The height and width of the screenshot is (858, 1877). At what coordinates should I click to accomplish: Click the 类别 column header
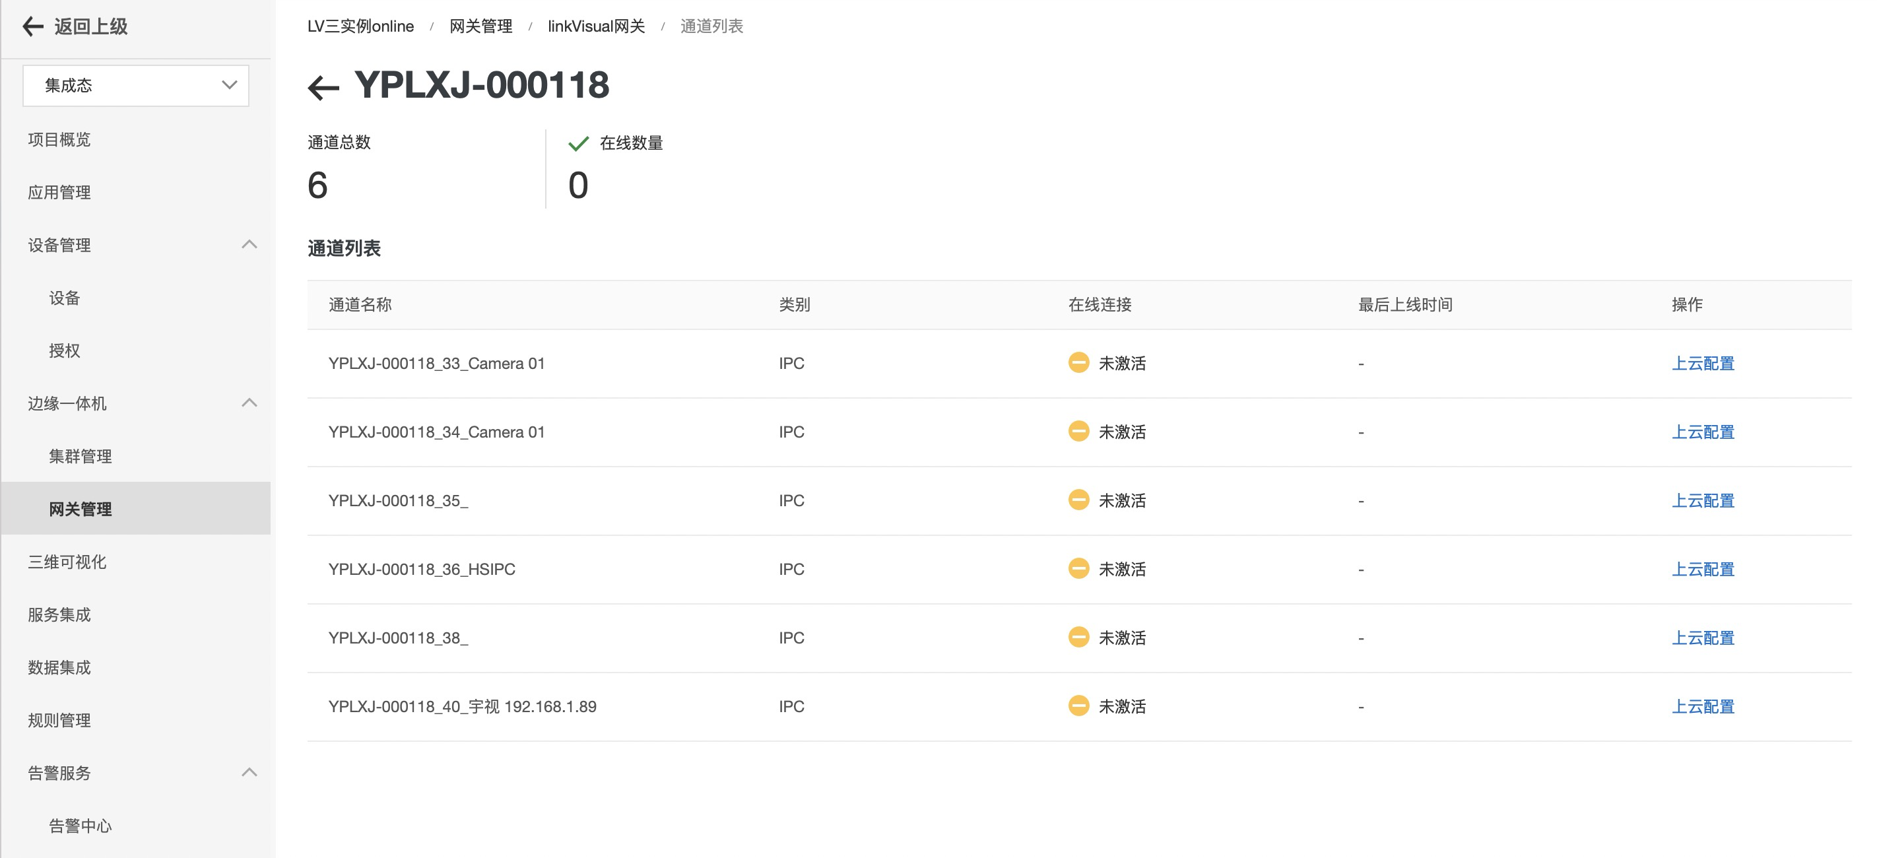coord(794,304)
